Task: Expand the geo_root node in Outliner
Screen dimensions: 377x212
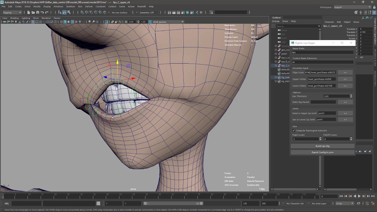Action: click(x=276, y=50)
